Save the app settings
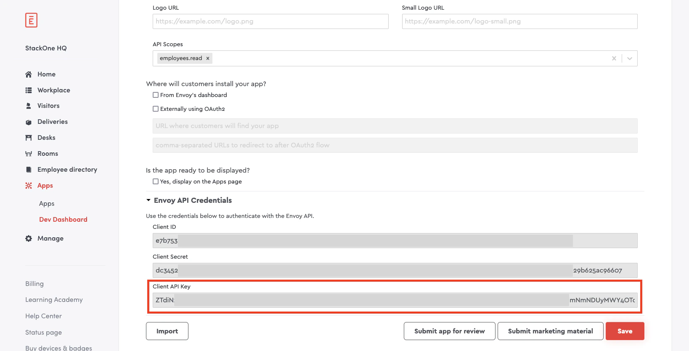This screenshot has width=689, height=351. pos(625,331)
